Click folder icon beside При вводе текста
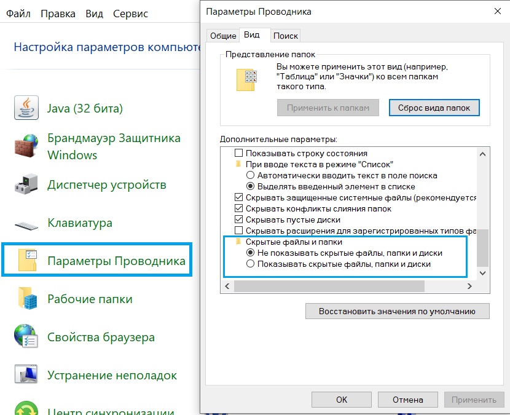The width and height of the screenshot is (510, 415). click(238, 164)
